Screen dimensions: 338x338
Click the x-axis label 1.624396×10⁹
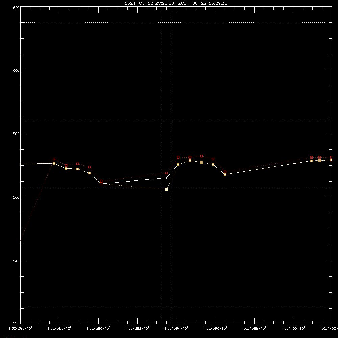(x=215, y=328)
